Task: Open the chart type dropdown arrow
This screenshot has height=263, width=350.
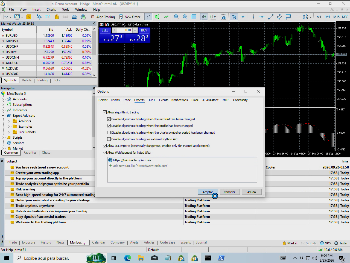Action: tap(11, 17)
